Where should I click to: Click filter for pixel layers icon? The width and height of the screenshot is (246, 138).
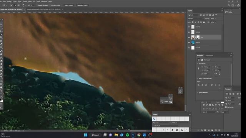201,15
